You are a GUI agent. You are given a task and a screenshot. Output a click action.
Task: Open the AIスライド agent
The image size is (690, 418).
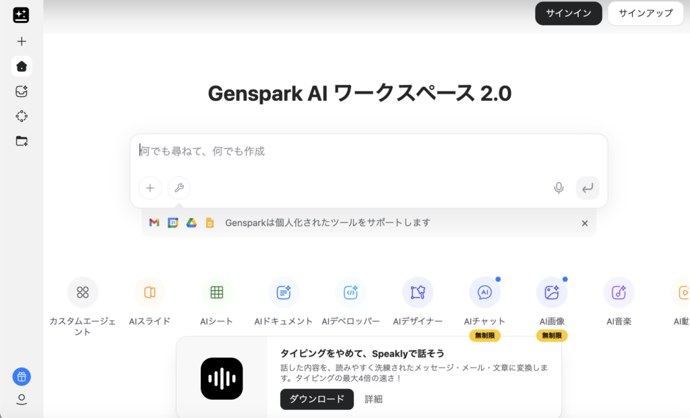pyautogui.click(x=150, y=292)
